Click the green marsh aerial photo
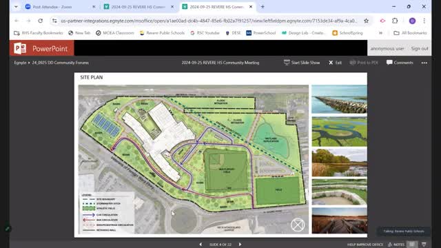The width and height of the screenshot is (441, 248). coord(339,132)
